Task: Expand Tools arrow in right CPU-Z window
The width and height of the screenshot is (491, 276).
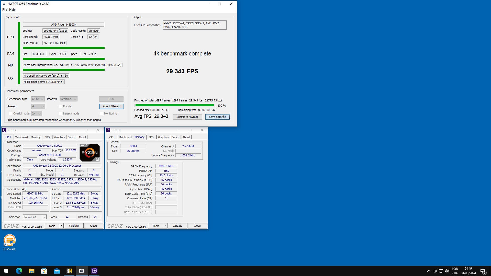Action: coord(165,226)
